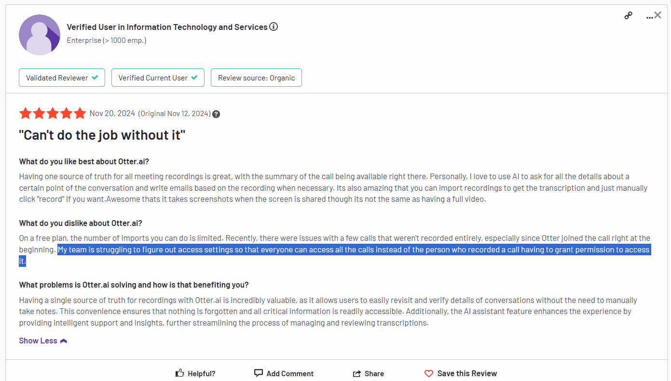
Task: Open the three-dot more options menu
Action: point(649,17)
